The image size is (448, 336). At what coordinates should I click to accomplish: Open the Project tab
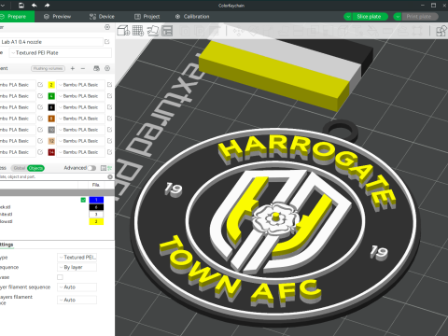click(x=147, y=17)
